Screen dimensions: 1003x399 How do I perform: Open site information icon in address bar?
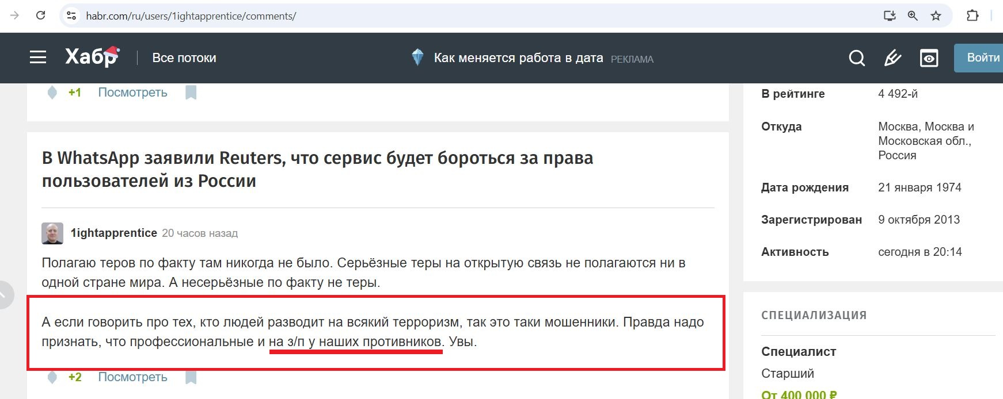[x=71, y=16]
